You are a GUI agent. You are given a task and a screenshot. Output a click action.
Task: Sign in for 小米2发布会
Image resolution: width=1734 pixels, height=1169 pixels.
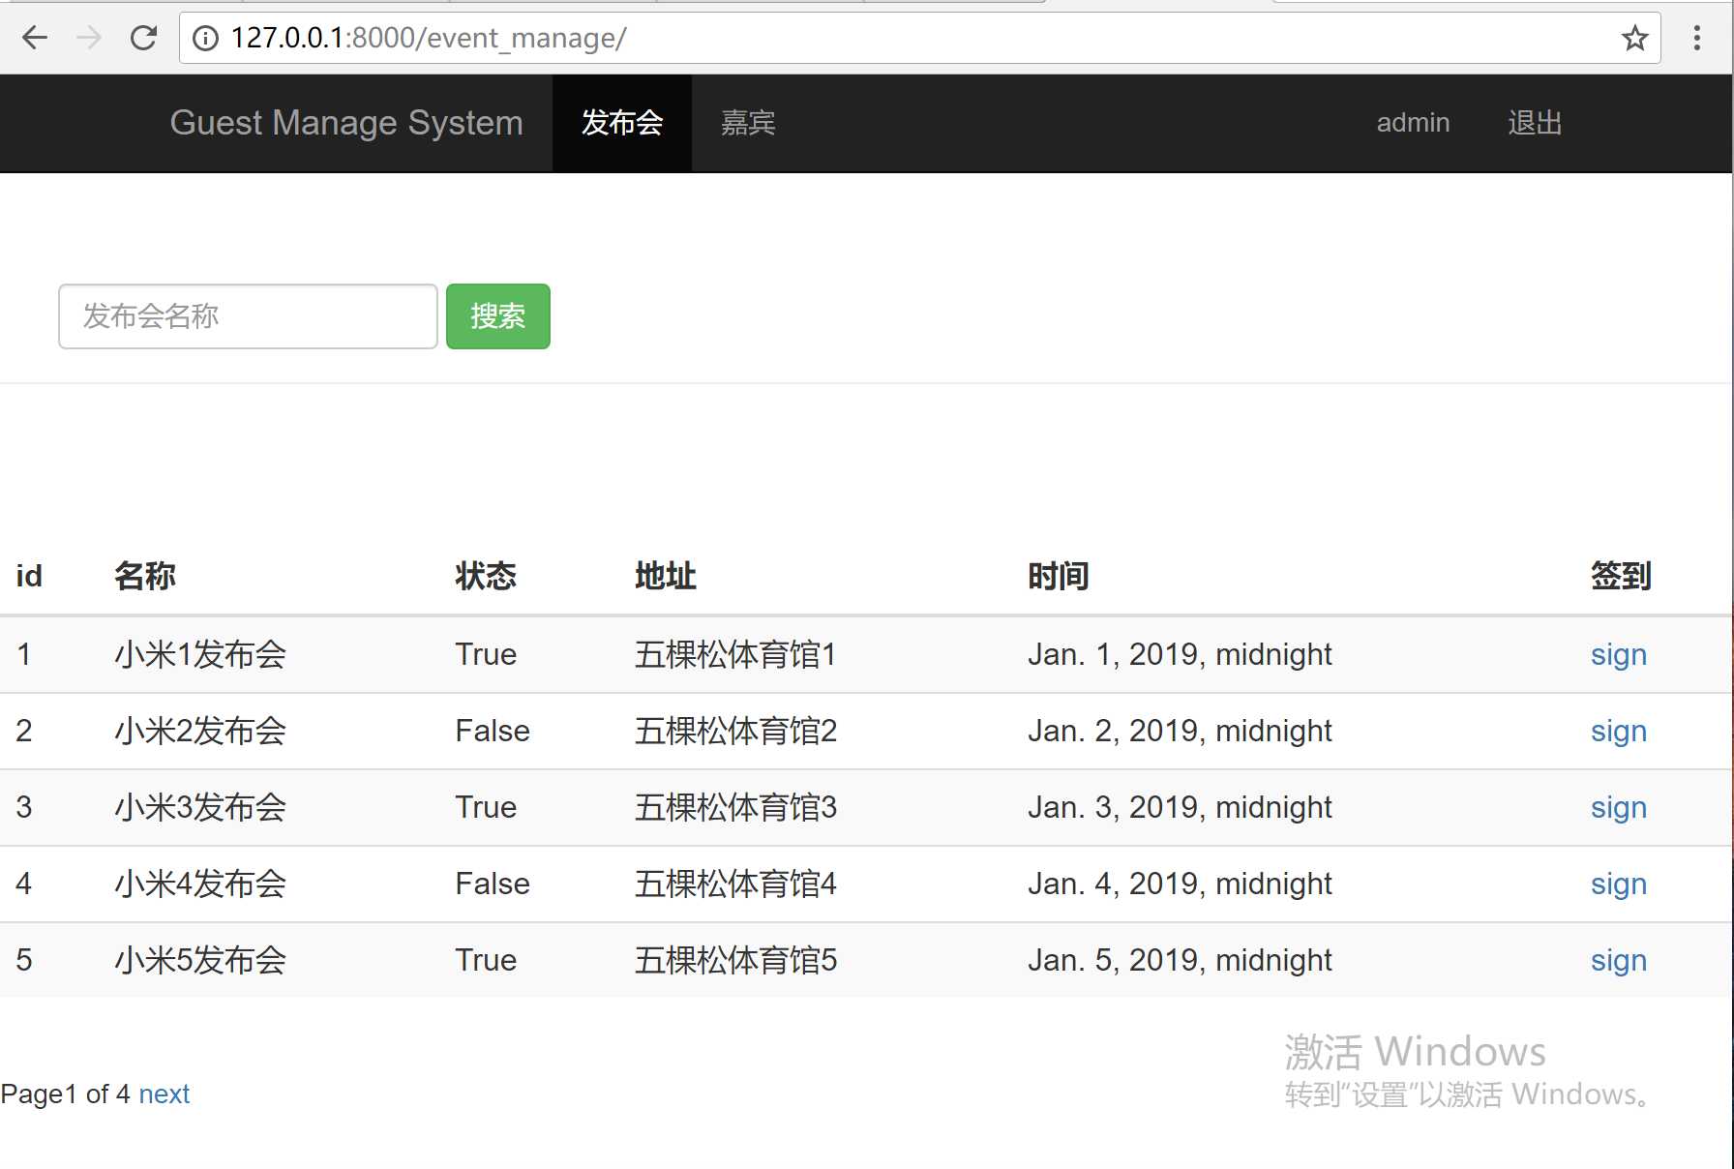coord(1618,732)
